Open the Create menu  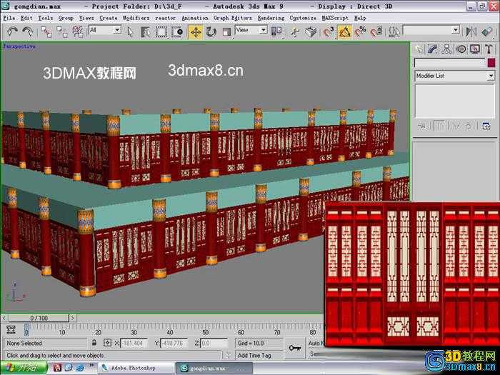[109, 18]
